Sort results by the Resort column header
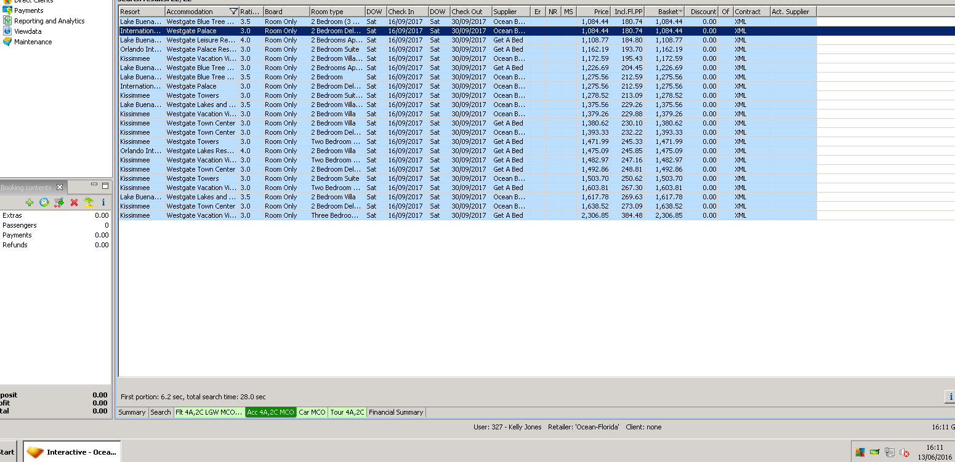 click(142, 12)
